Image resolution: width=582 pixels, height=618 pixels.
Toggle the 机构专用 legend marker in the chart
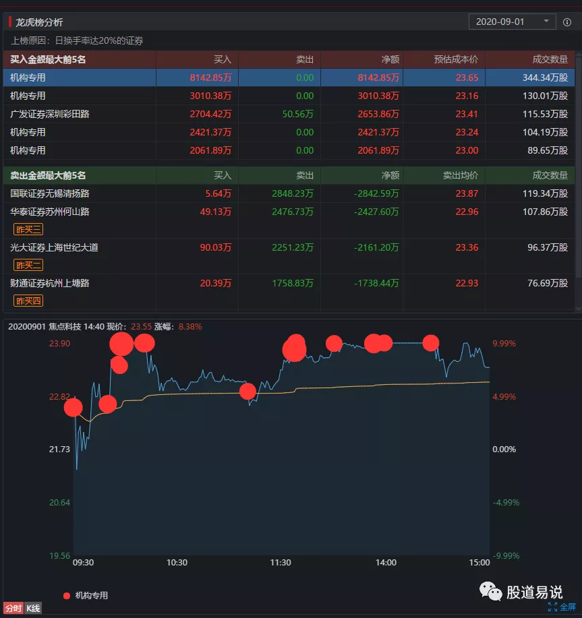pyautogui.click(x=67, y=596)
